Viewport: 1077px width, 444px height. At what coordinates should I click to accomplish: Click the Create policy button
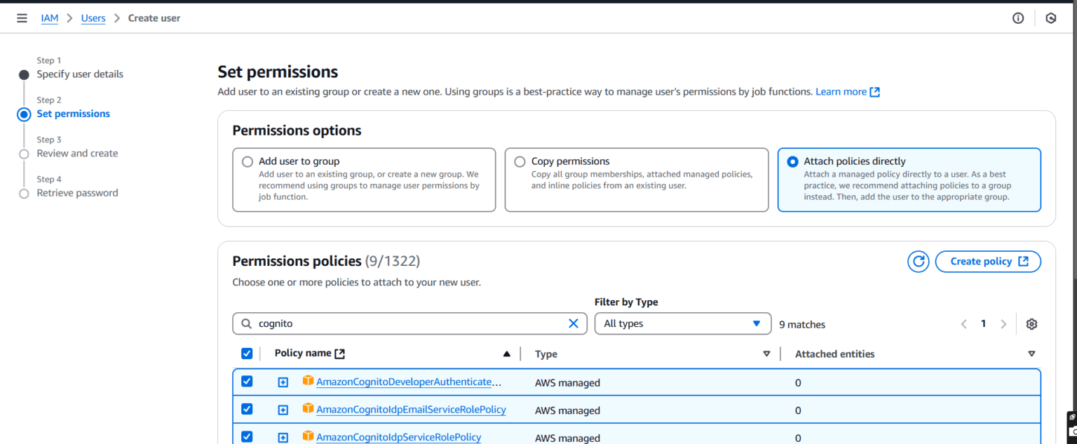[988, 261]
